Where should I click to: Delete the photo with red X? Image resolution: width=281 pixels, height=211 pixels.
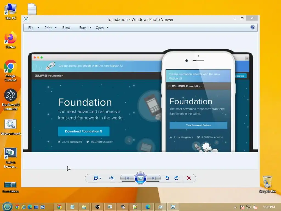click(x=189, y=178)
